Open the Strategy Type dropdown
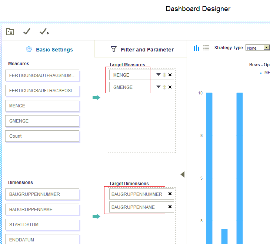This screenshot has width=270, height=244. pyautogui.click(x=266, y=48)
